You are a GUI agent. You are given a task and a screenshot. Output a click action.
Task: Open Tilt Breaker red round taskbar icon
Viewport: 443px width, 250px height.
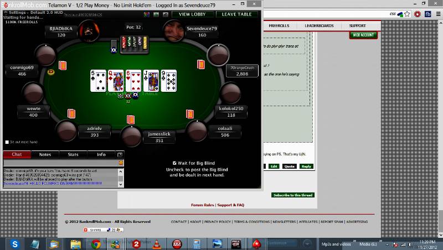(x=177, y=244)
